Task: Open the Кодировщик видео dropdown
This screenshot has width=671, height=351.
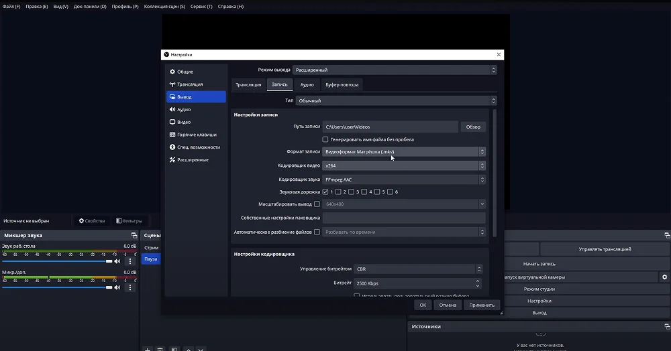Action: coord(403,165)
